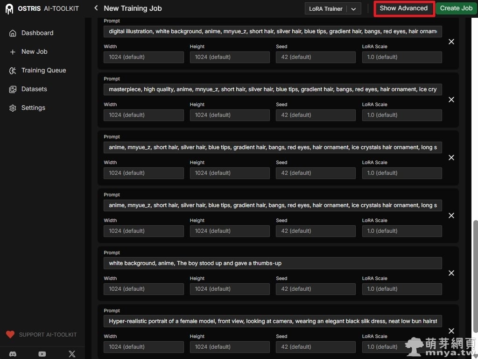Delete the Hyper-realistic portrait sample prompt

pyautogui.click(x=451, y=331)
